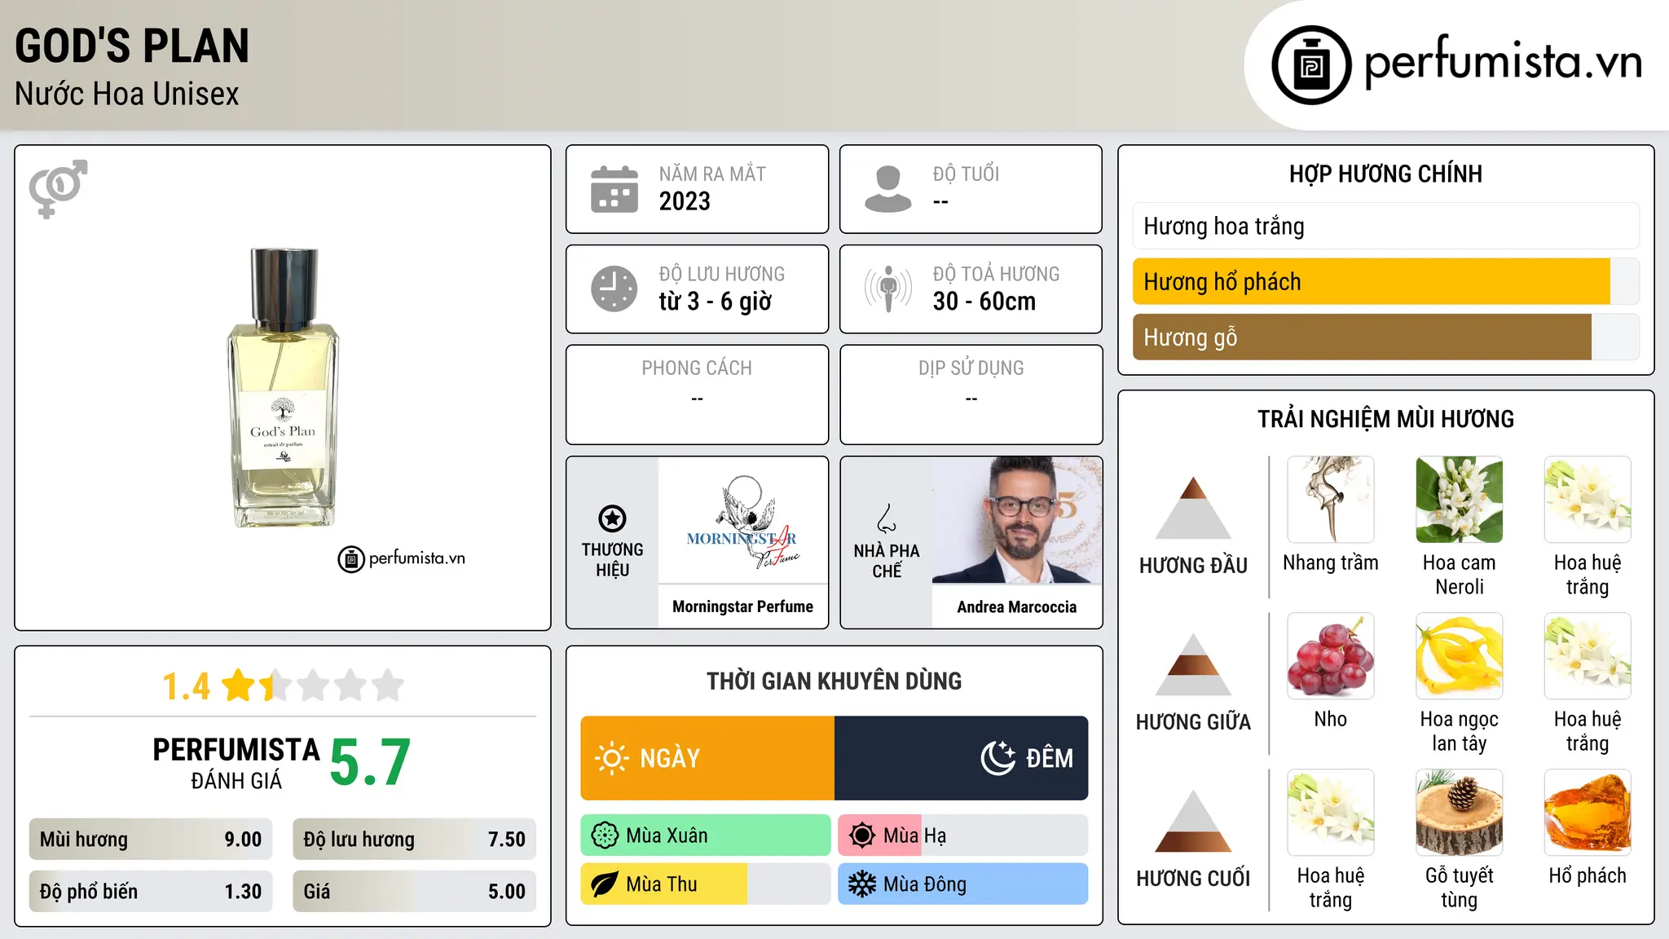Click the Andrea Marcoccia name caption
The height and width of the screenshot is (939, 1669).
pyautogui.click(x=1016, y=606)
